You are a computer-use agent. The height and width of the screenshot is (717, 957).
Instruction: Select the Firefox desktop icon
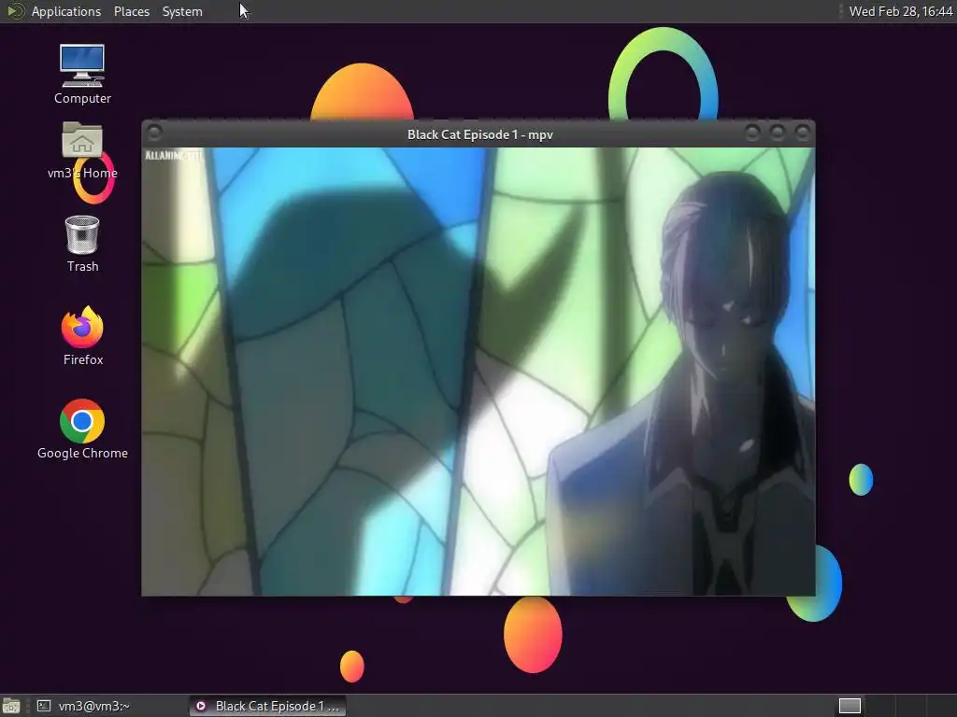pos(82,336)
